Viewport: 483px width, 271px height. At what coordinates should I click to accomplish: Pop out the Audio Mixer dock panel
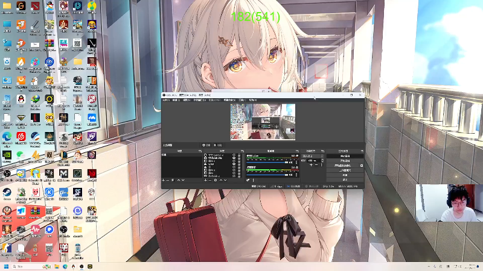[x=297, y=151]
